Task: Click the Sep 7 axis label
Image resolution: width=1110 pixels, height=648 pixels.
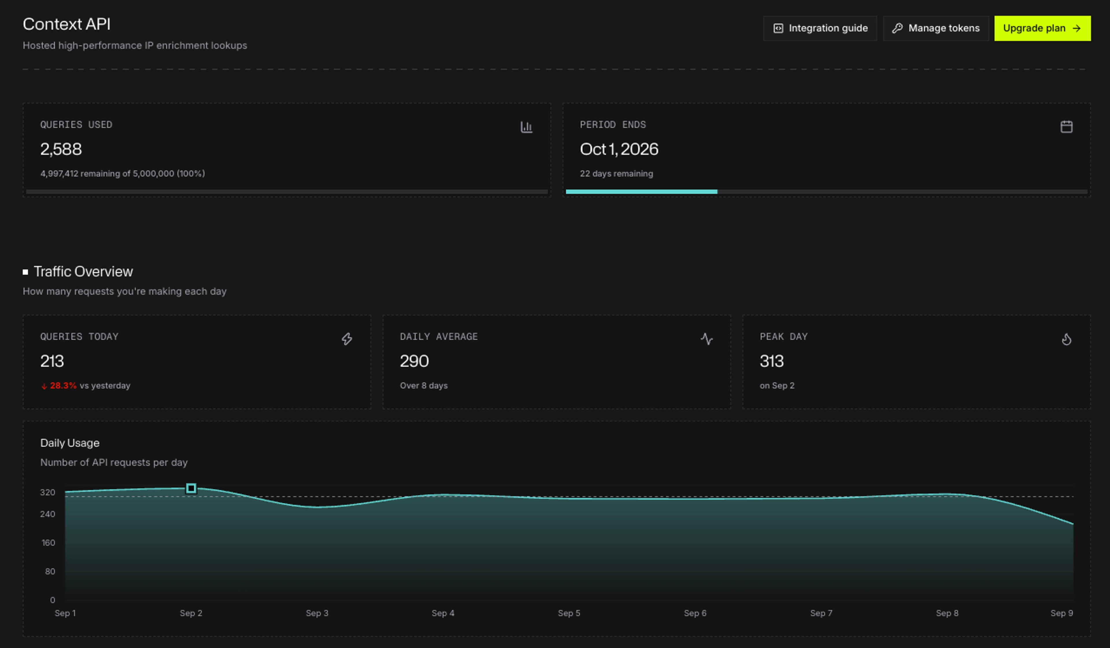Action: point(822,613)
